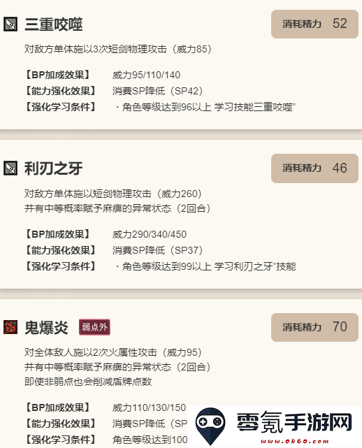Click the 消耗精力 70 badge
This screenshot has width=362, height=448.
[x=314, y=327]
